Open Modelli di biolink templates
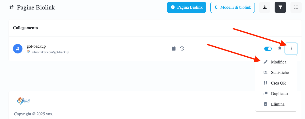The height and width of the screenshot is (119, 305). coord(232,7)
